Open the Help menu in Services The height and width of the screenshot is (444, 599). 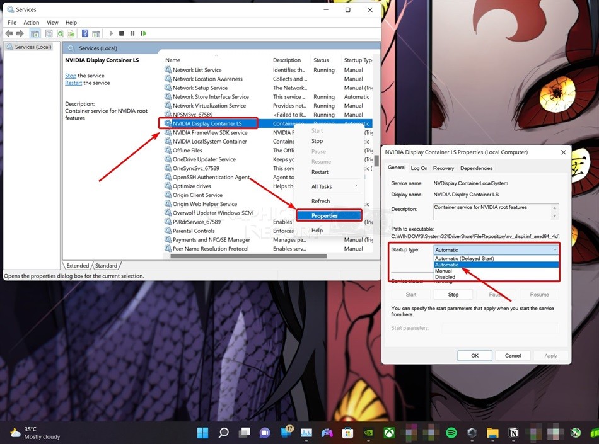[71, 23]
